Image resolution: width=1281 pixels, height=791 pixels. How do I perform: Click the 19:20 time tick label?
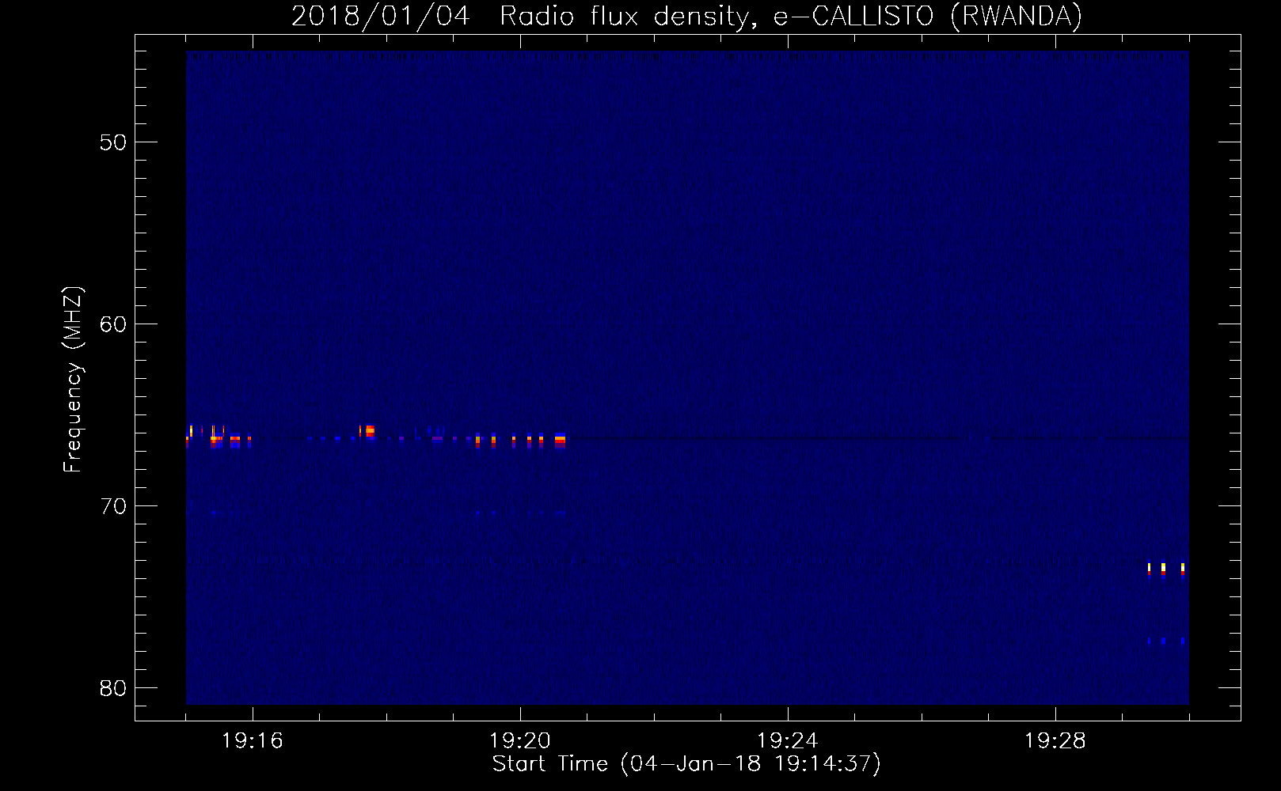tap(520, 741)
